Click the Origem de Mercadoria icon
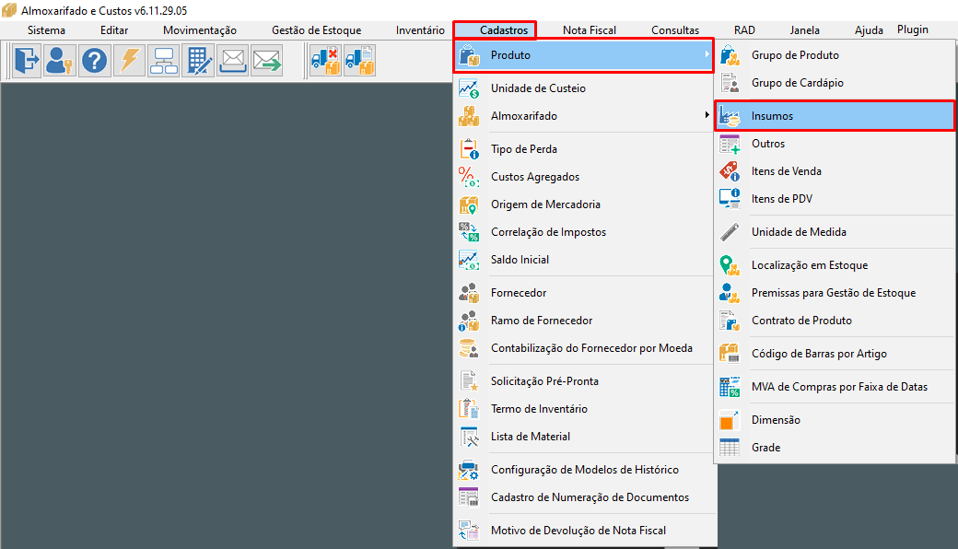Image resolution: width=958 pixels, height=549 pixels. coord(469,204)
